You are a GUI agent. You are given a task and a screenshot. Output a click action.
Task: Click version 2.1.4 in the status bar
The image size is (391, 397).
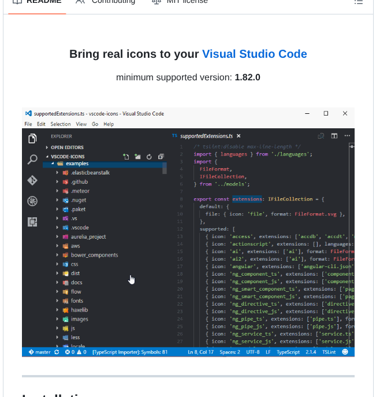[311, 352]
